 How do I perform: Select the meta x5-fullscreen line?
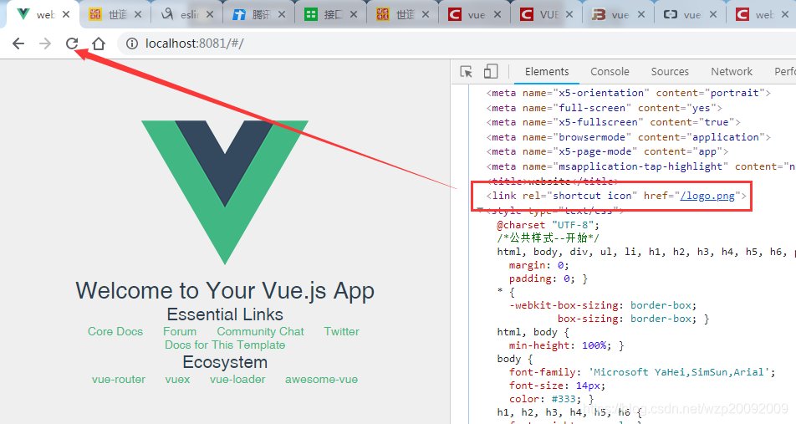[x=613, y=122]
